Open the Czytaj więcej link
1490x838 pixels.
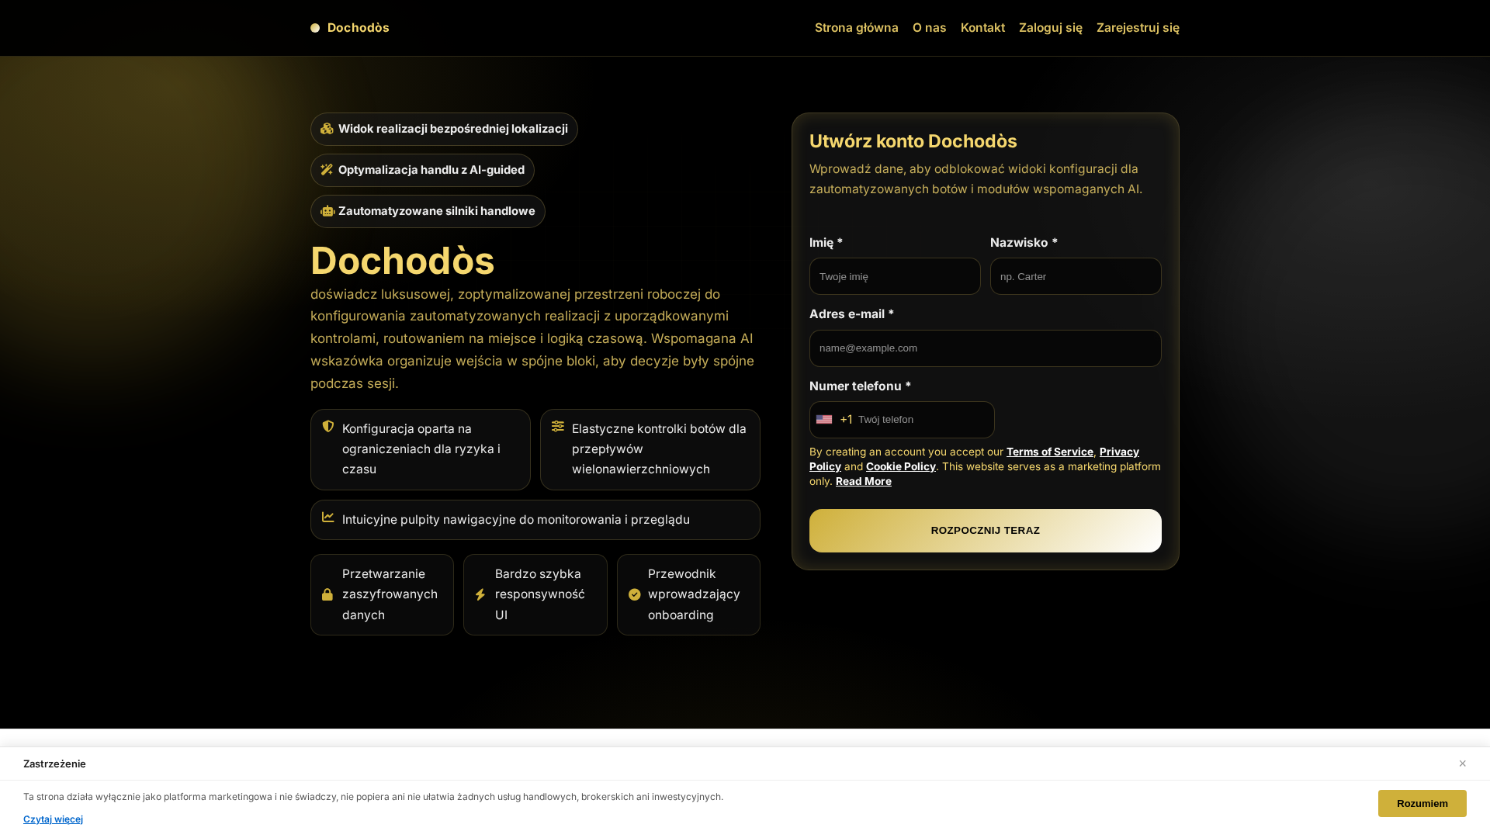click(x=53, y=819)
